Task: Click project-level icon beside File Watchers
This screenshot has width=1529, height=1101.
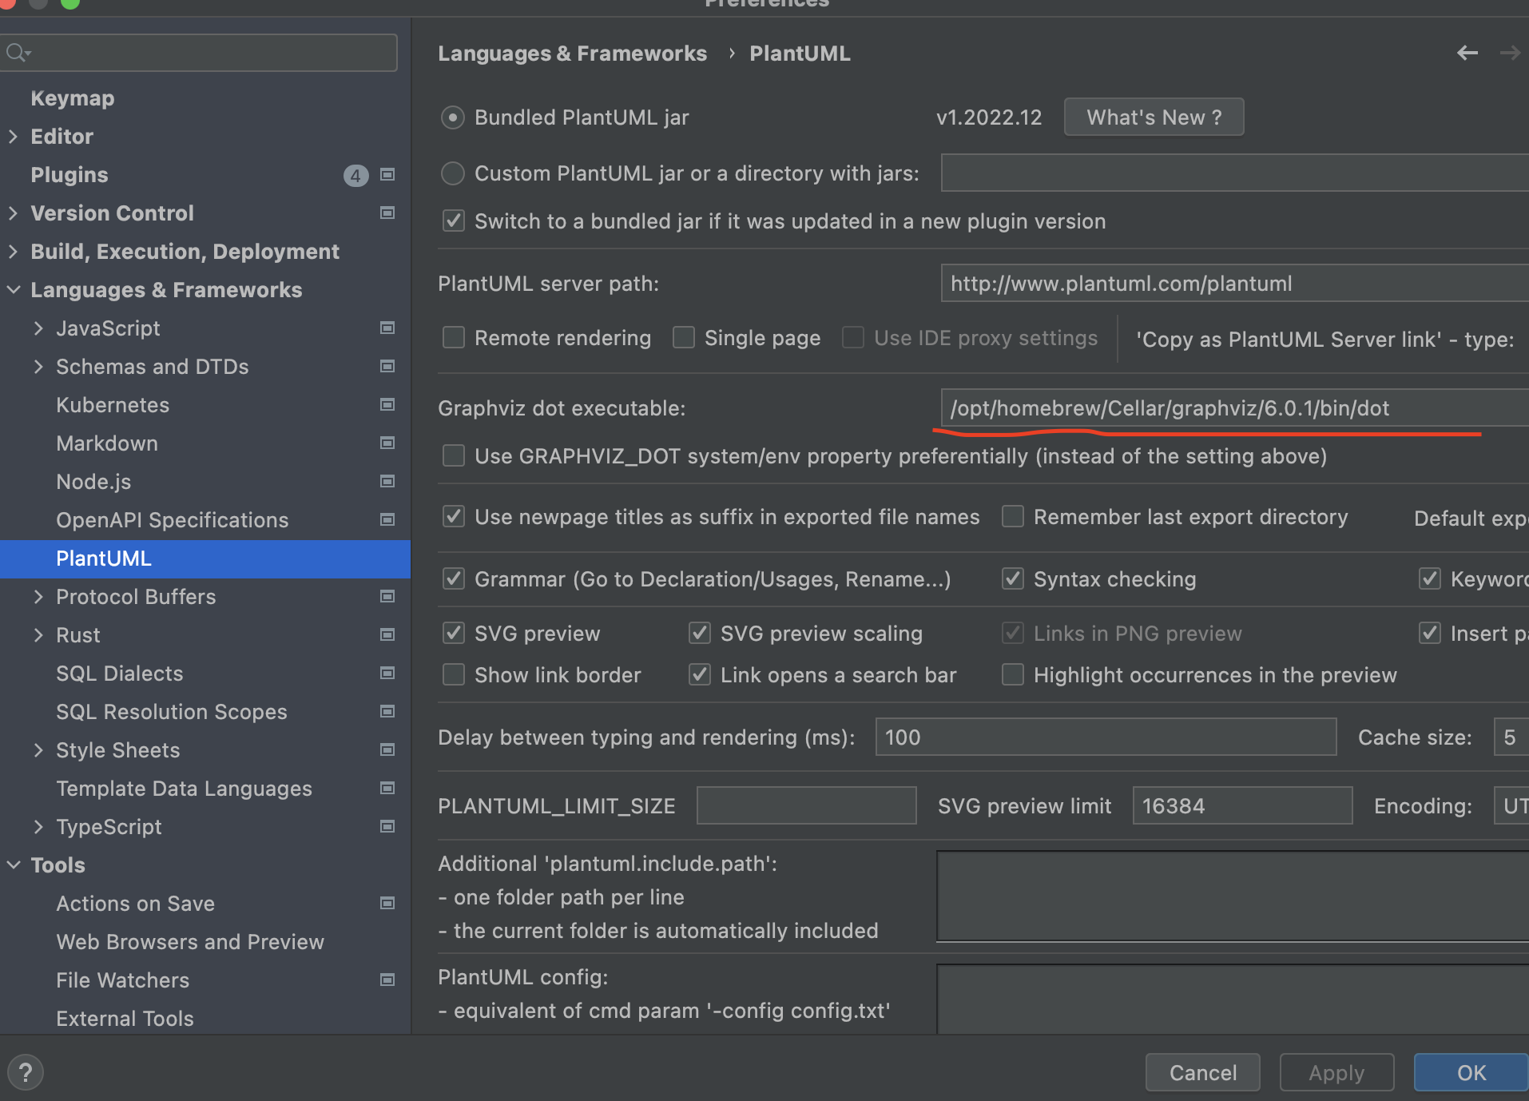Action: click(x=387, y=980)
